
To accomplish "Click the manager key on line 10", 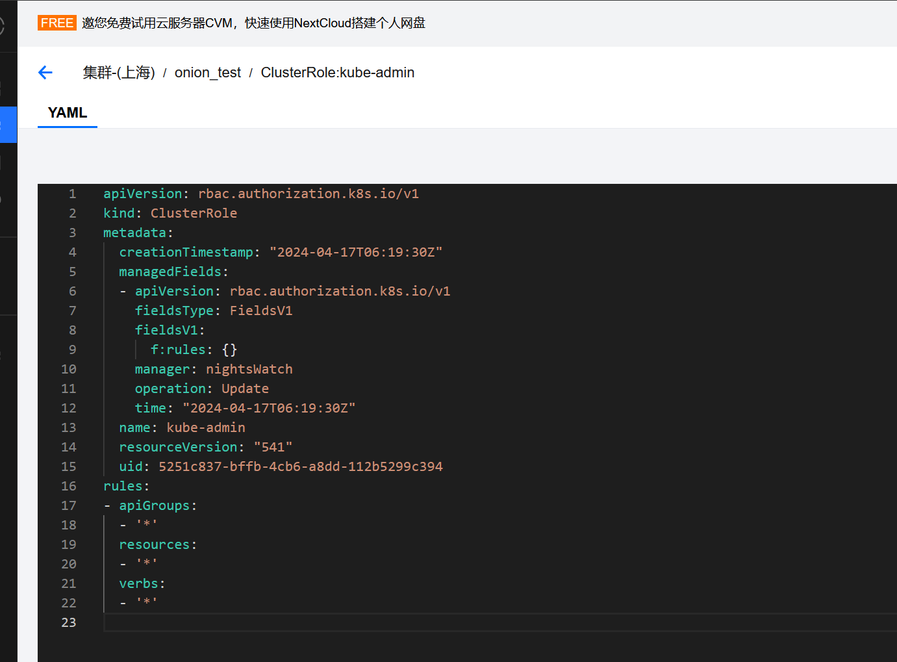I will [x=162, y=369].
